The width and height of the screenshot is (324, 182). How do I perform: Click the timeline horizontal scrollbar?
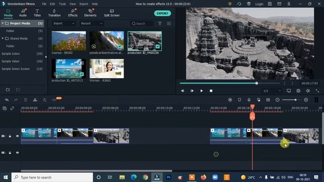pyautogui.click(x=97, y=171)
